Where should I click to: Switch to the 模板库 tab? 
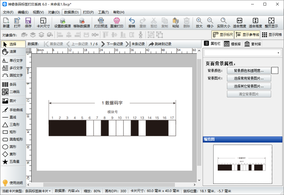(x=232, y=44)
